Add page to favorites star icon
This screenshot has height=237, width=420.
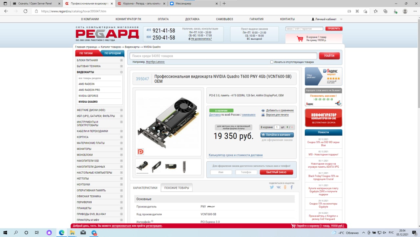coord(366,11)
